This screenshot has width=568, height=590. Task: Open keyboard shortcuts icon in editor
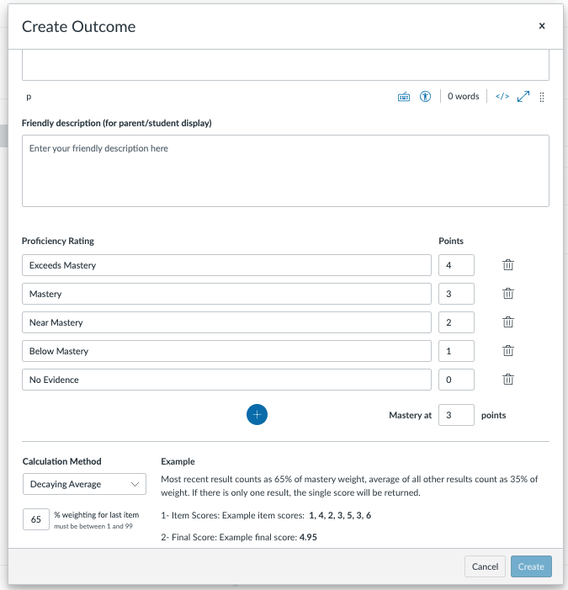point(404,97)
